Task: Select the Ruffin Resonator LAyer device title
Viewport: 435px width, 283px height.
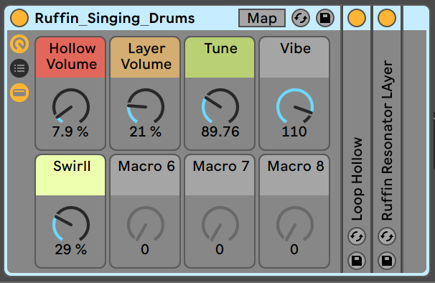Action: click(x=388, y=140)
